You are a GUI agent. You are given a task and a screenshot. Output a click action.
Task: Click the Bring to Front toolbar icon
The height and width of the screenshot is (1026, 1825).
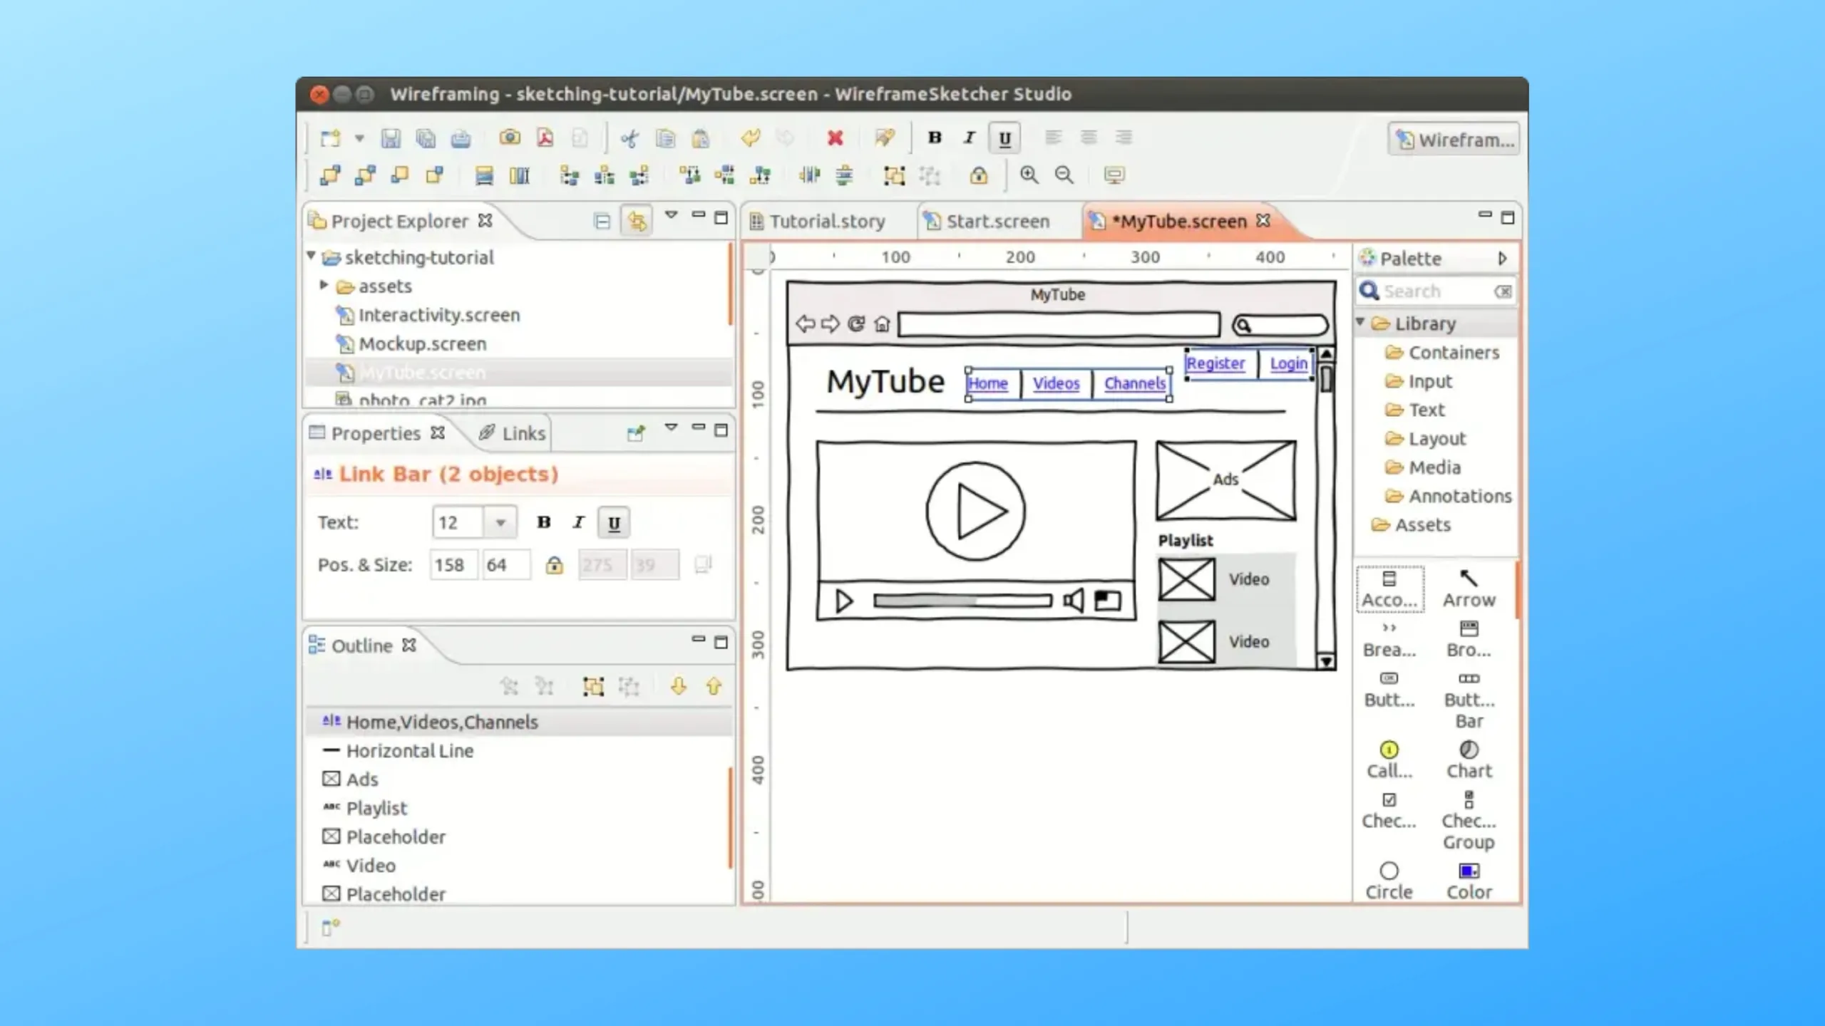330,175
